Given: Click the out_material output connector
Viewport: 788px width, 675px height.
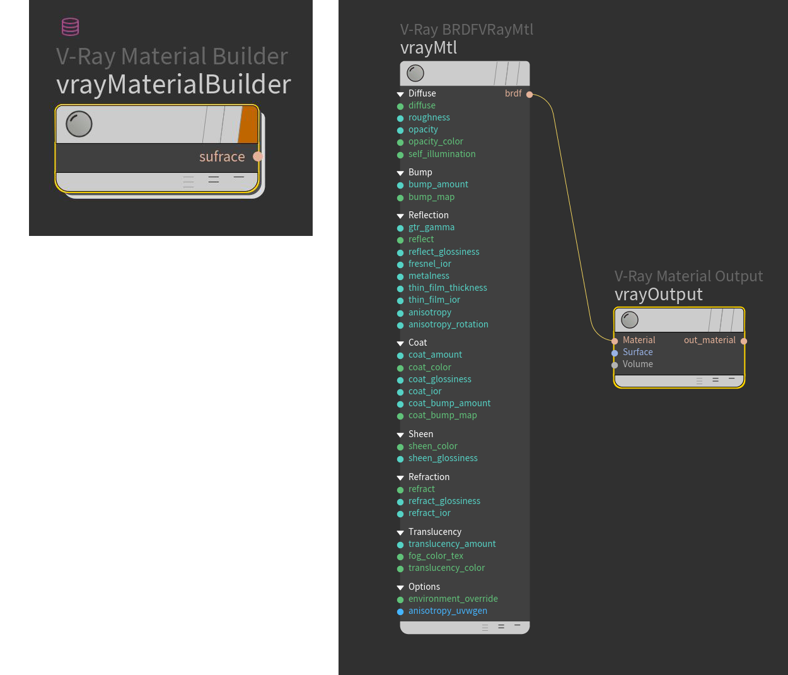Looking at the screenshot, I should click(744, 341).
